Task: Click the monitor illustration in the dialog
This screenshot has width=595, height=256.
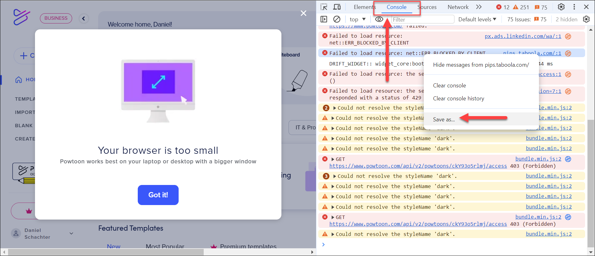Action: point(158,91)
